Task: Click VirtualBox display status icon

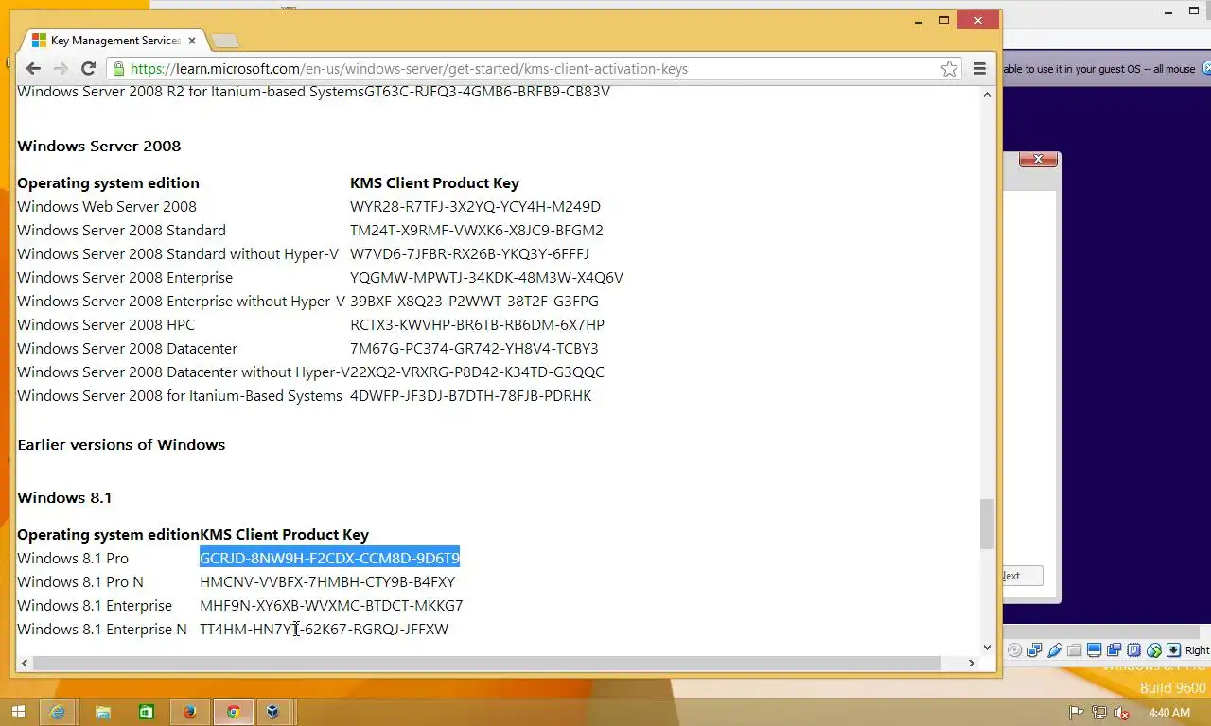Action: tap(1095, 650)
